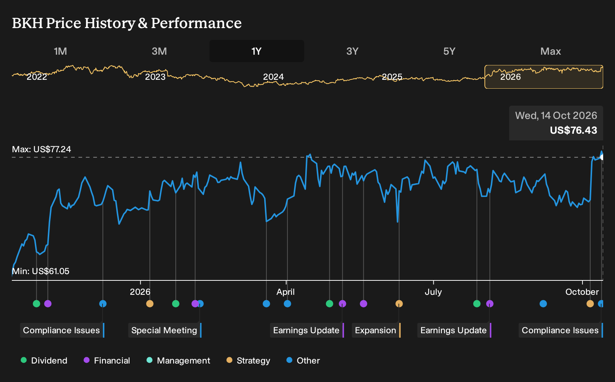Viewport: 615px width, 382px height.
Task: Open the Compliance Issues label beside Special Meeting
Action: tap(62, 330)
